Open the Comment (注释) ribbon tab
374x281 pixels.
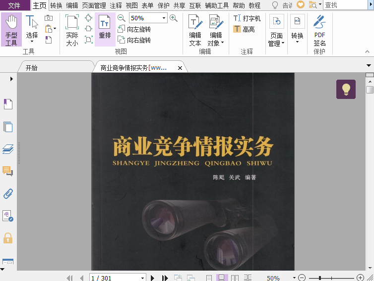click(x=116, y=5)
